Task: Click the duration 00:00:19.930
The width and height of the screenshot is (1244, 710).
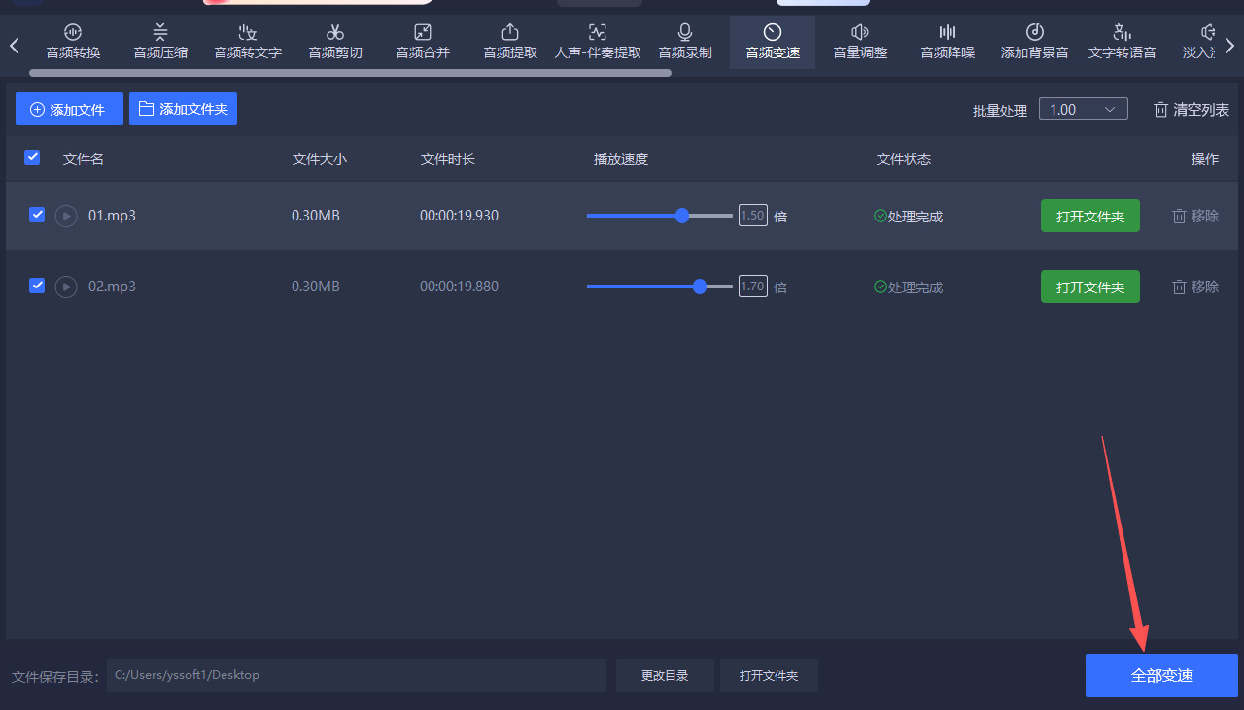Action: [459, 216]
